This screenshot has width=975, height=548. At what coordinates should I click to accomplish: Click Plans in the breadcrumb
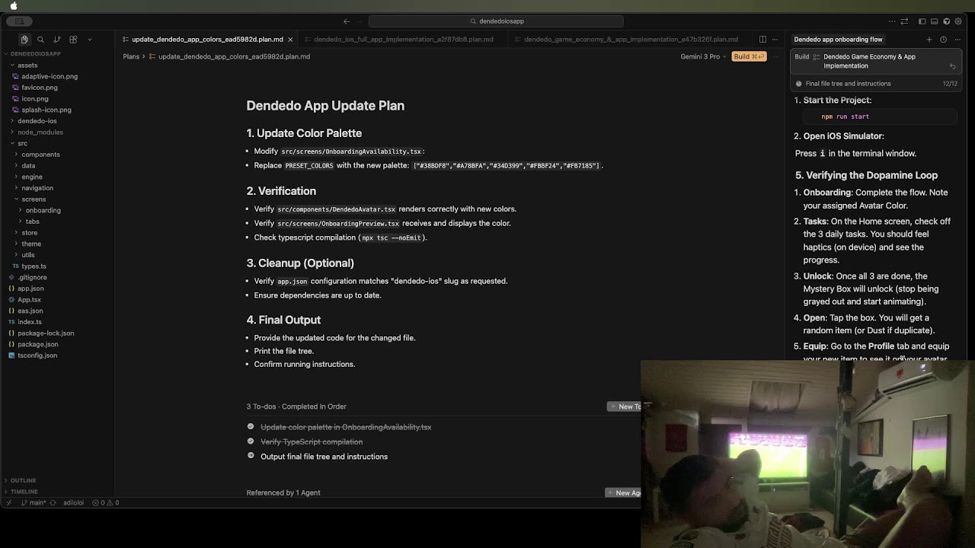click(x=131, y=56)
